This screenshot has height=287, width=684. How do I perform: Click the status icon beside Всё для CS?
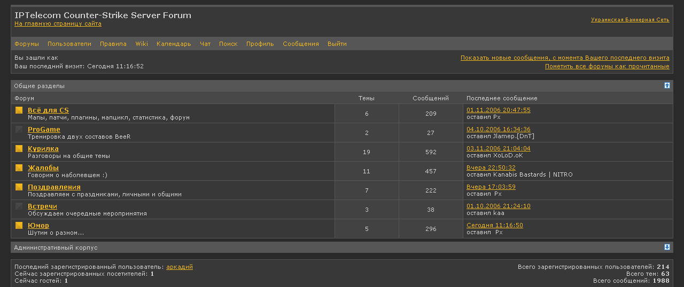(x=19, y=110)
